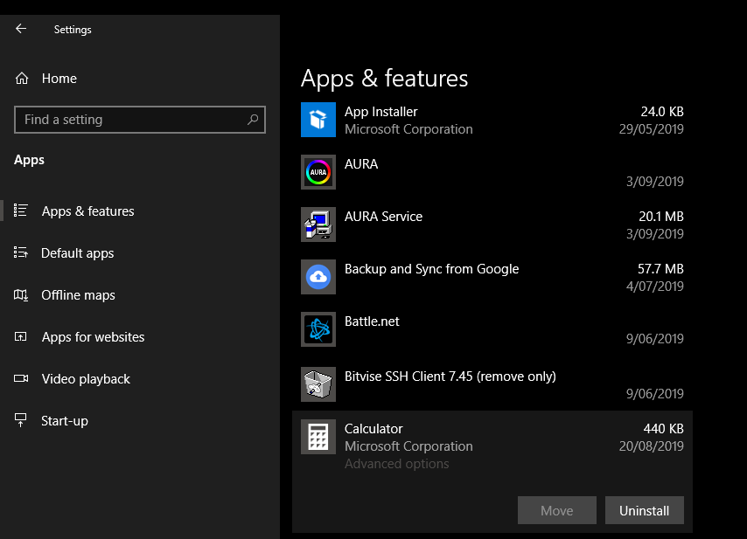Select the App Installer entry name
747x539 pixels.
pos(381,112)
